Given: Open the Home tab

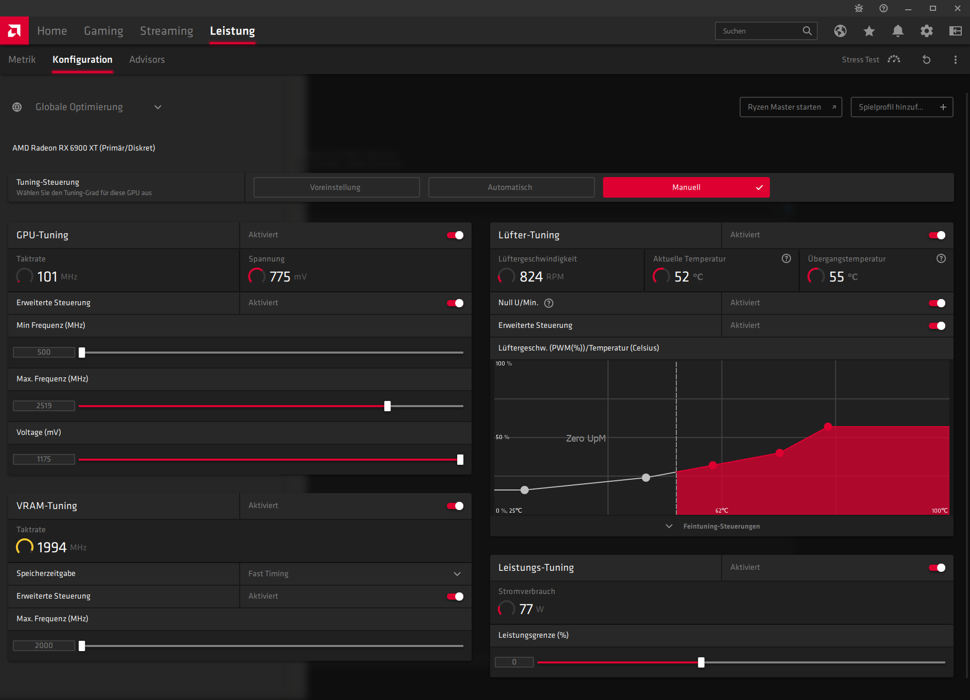Looking at the screenshot, I should pos(52,31).
